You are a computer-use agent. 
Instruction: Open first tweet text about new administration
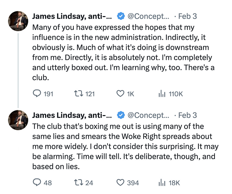(121, 52)
